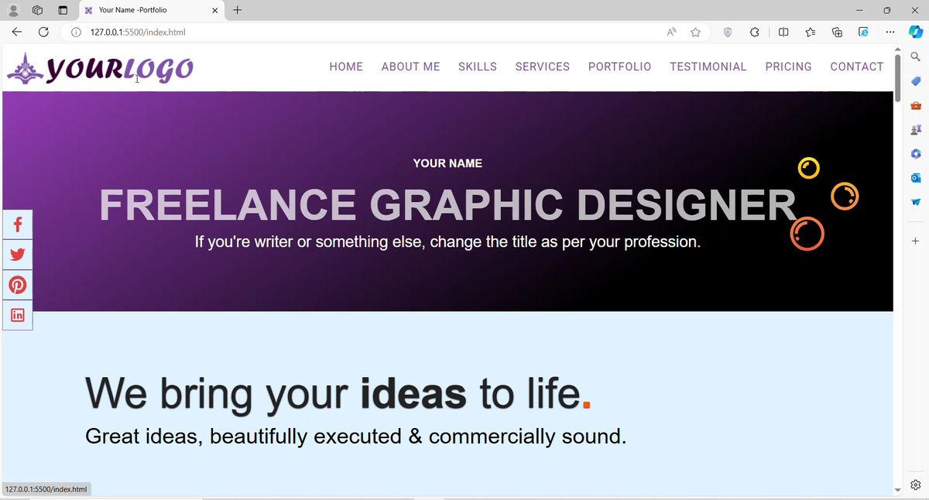Click the Read aloud icon
This screenshot has height=500, width=929.
click(671, 33)
